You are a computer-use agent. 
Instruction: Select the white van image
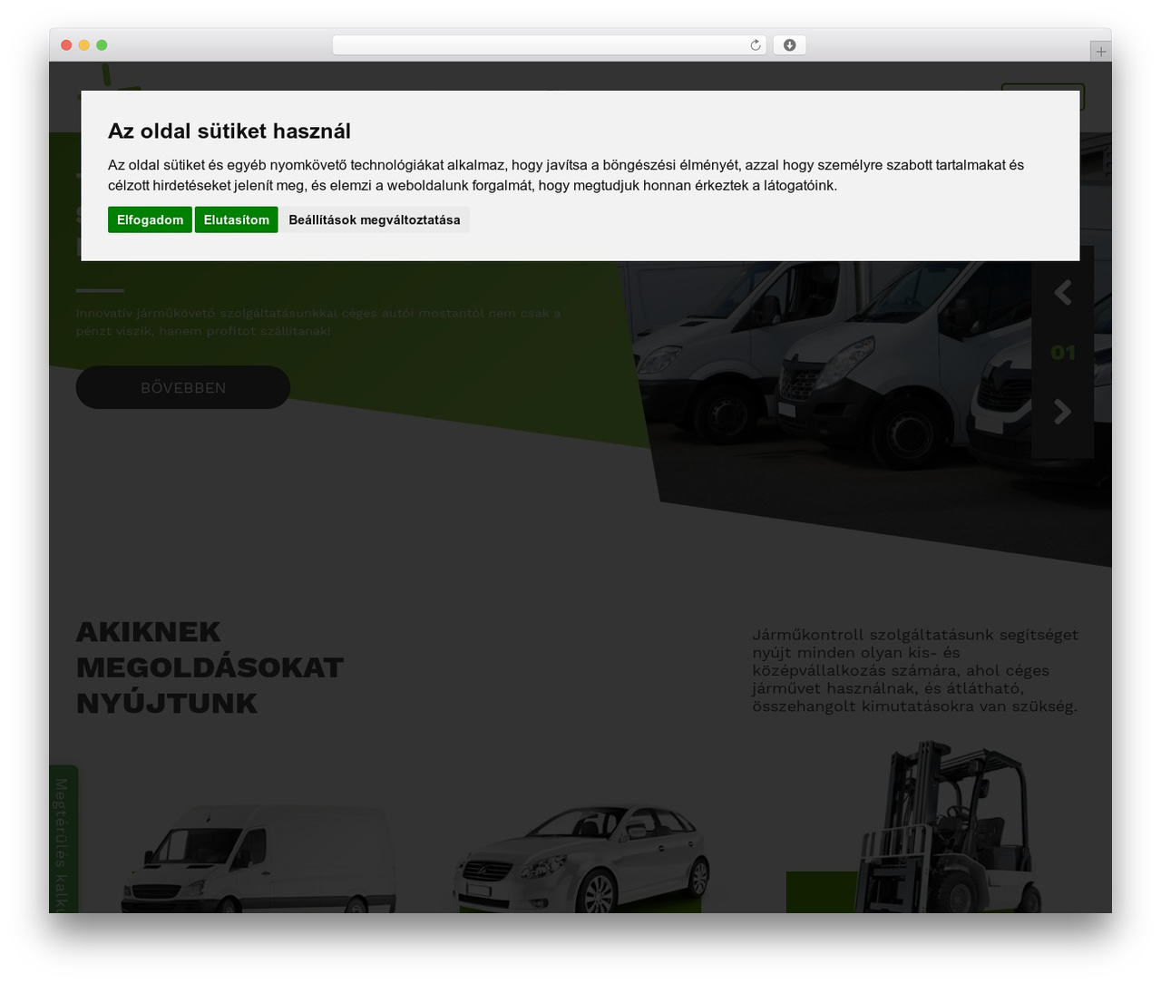coord(259,857)
